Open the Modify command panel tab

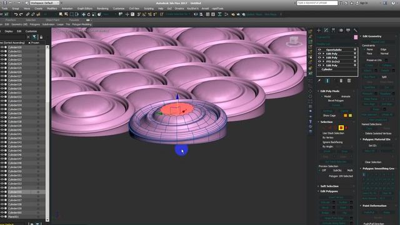click(x=326, y=31)
